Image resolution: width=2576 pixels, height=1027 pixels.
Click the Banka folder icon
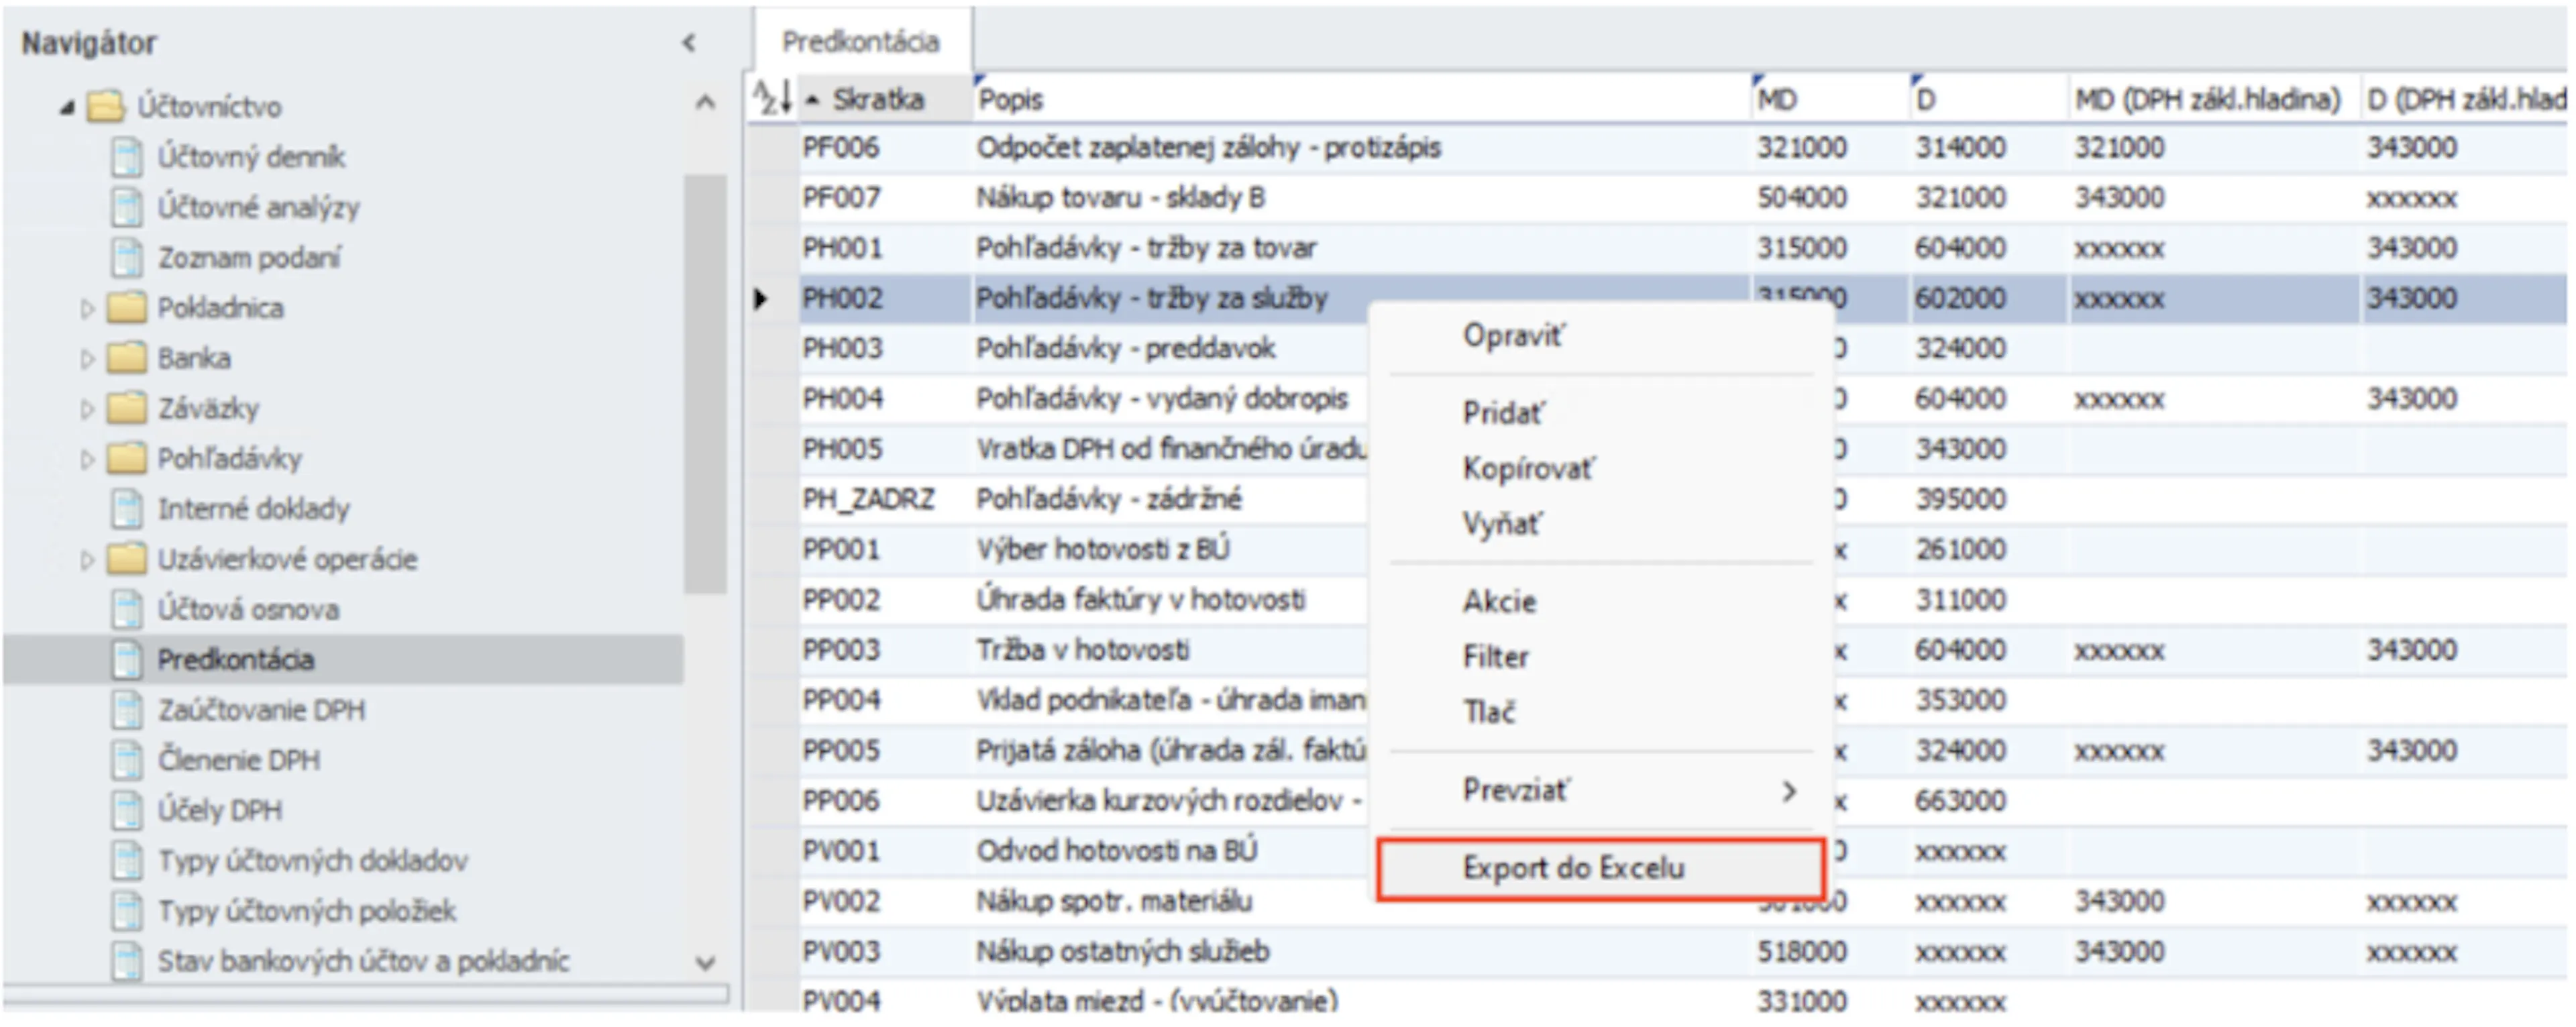coord(126,357)
